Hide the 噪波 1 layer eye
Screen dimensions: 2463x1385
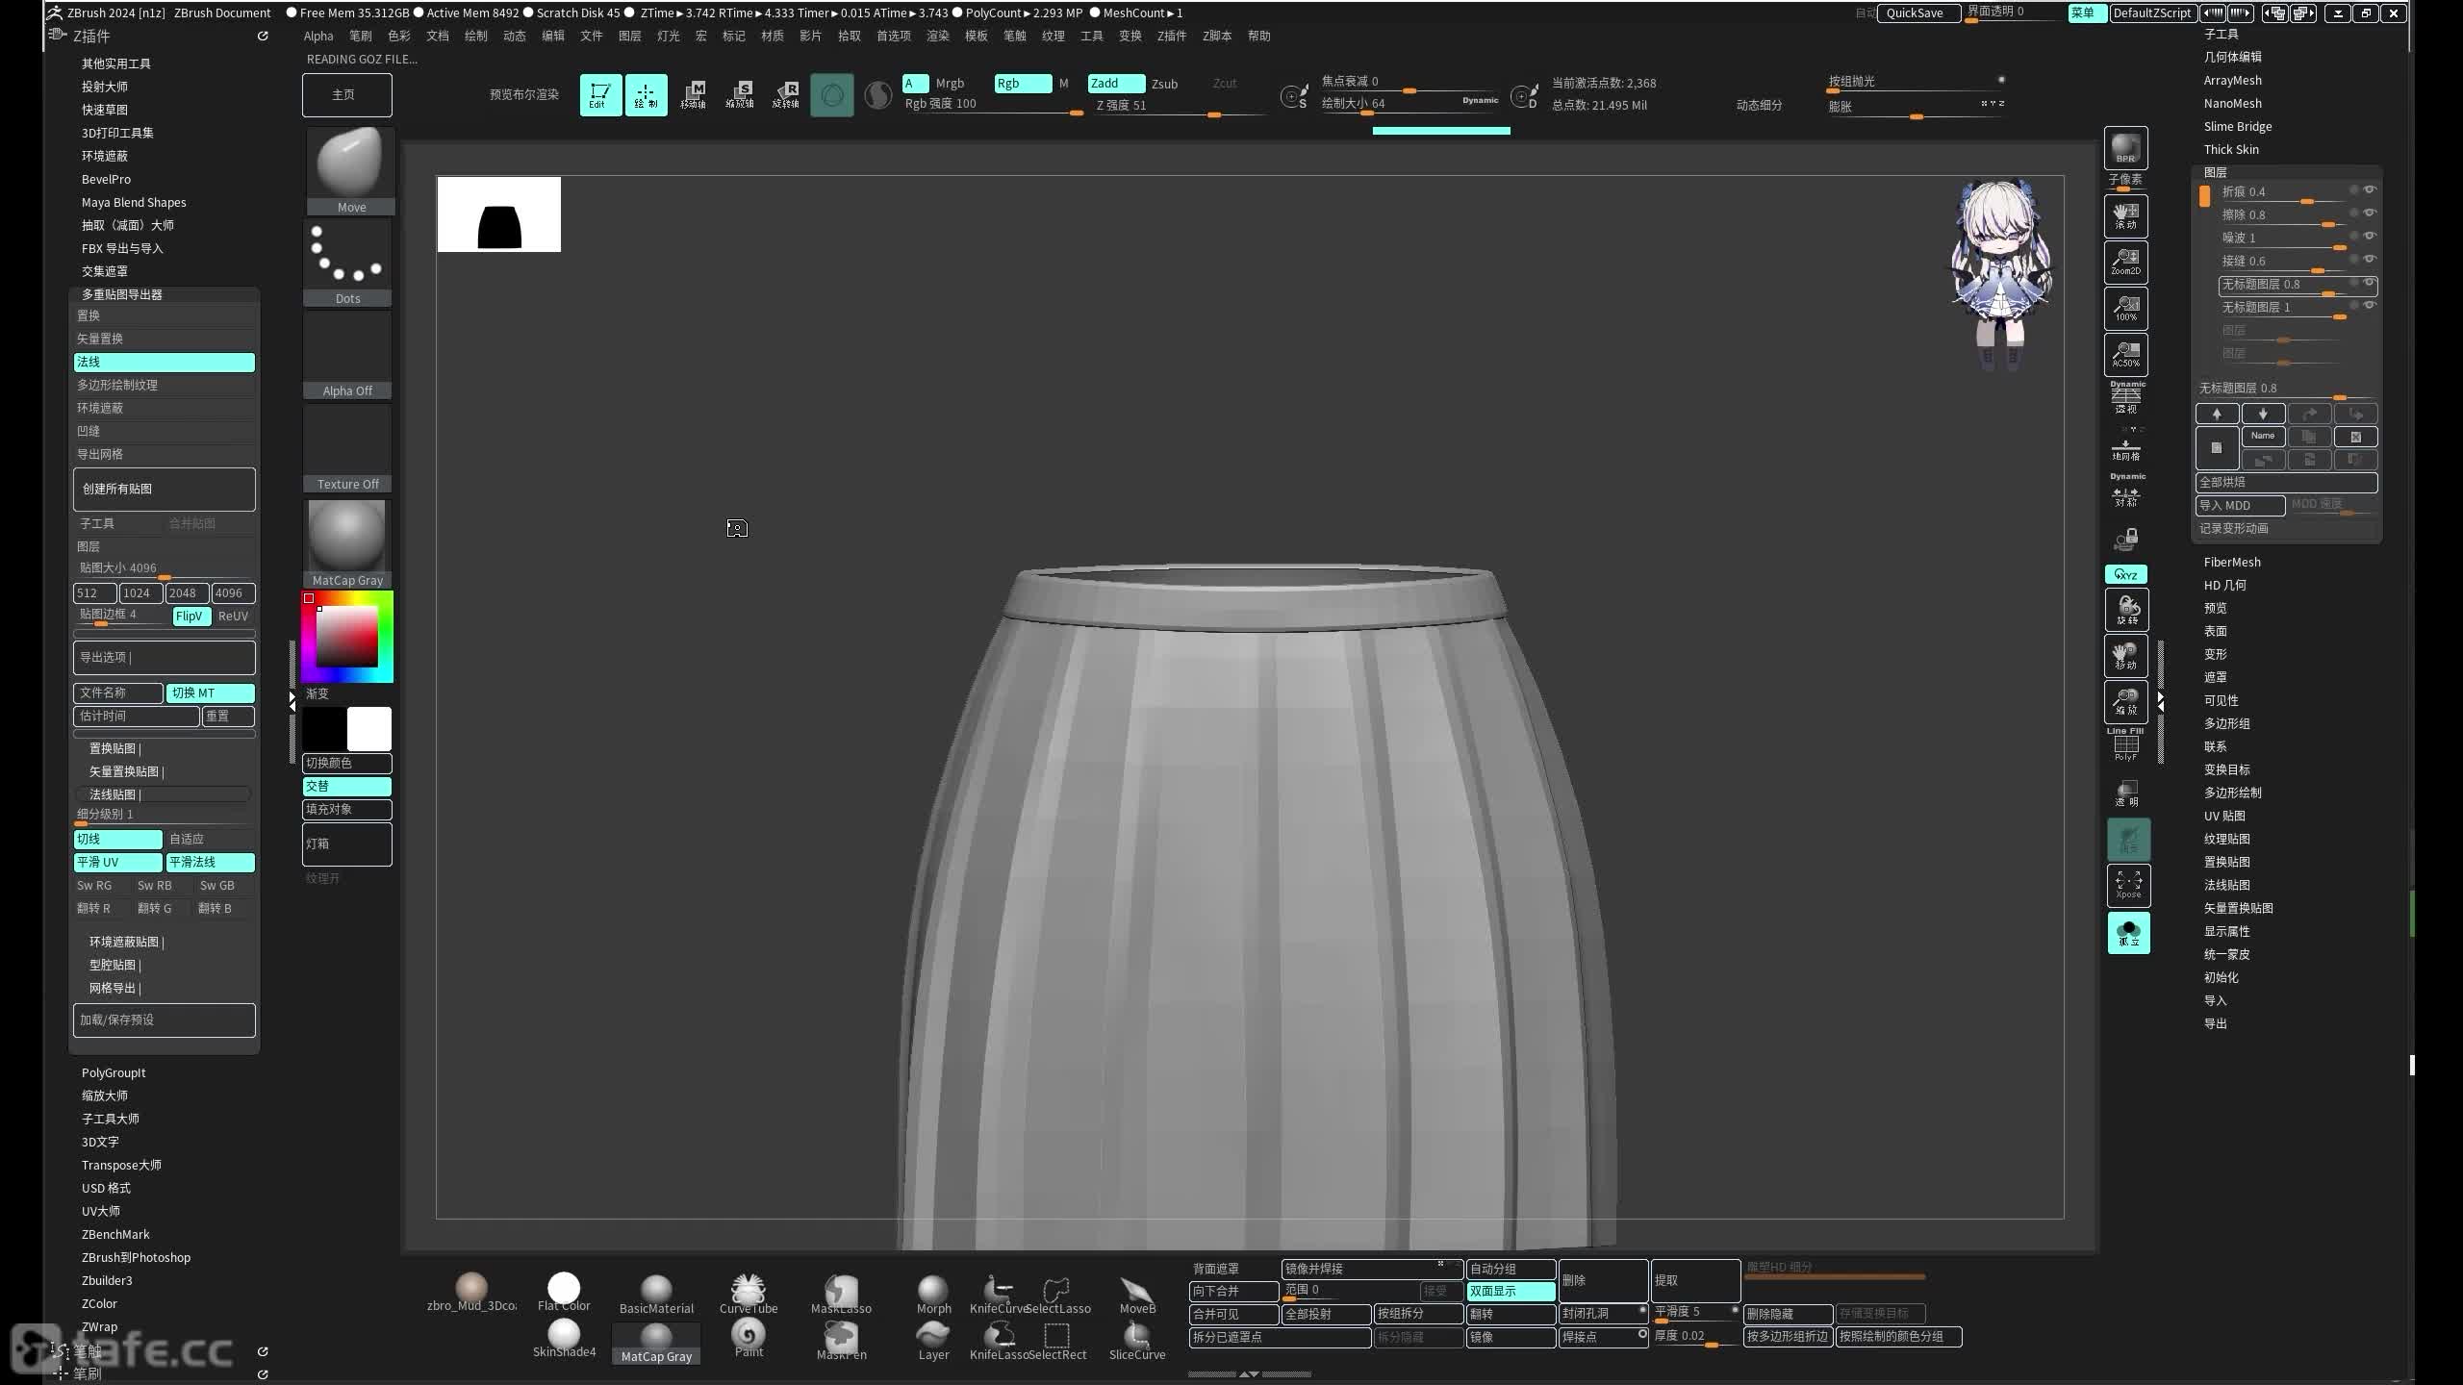coord(2370,236)
